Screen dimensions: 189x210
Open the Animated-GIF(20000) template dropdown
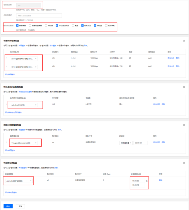tap(19, 181)
